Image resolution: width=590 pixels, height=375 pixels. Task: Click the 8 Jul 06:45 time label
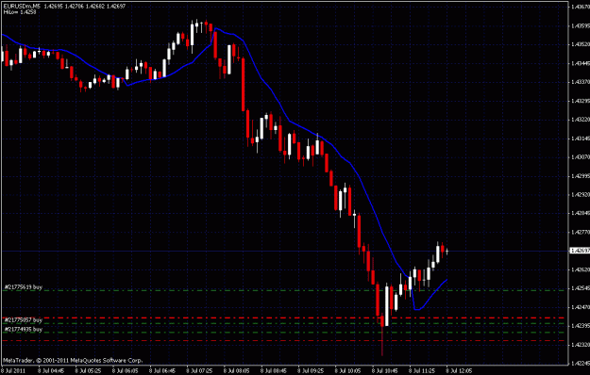(x=162, y=371)
